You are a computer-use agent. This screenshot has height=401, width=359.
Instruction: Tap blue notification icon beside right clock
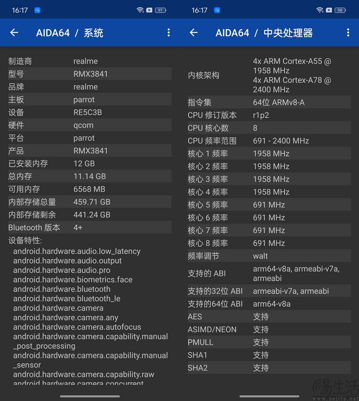217,10
